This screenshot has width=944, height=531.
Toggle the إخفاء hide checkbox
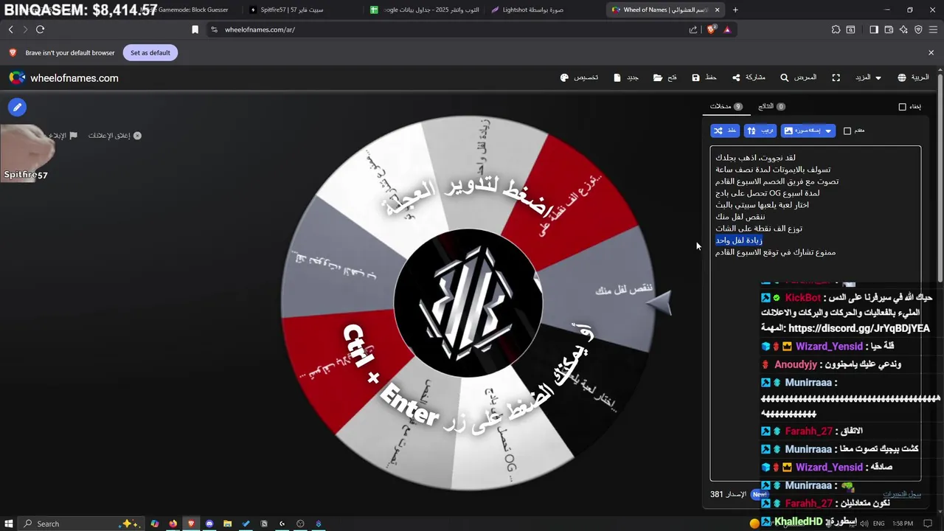click(902, 107)
